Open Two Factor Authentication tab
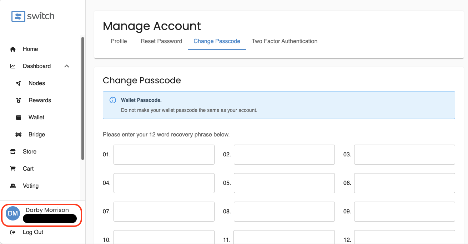 point(285,41)
